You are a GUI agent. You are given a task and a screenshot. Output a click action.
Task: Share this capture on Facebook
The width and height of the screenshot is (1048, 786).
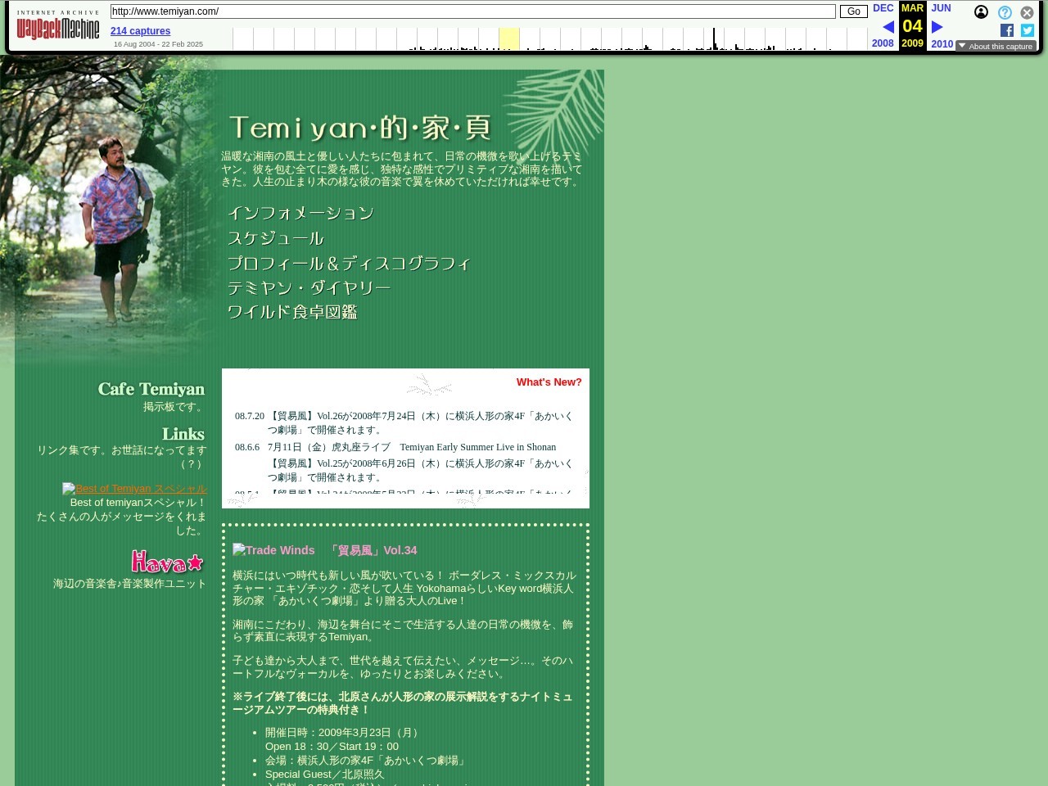click(1006, 30)
